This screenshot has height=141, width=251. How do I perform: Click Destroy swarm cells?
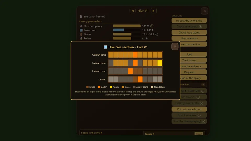pos(189,103)
